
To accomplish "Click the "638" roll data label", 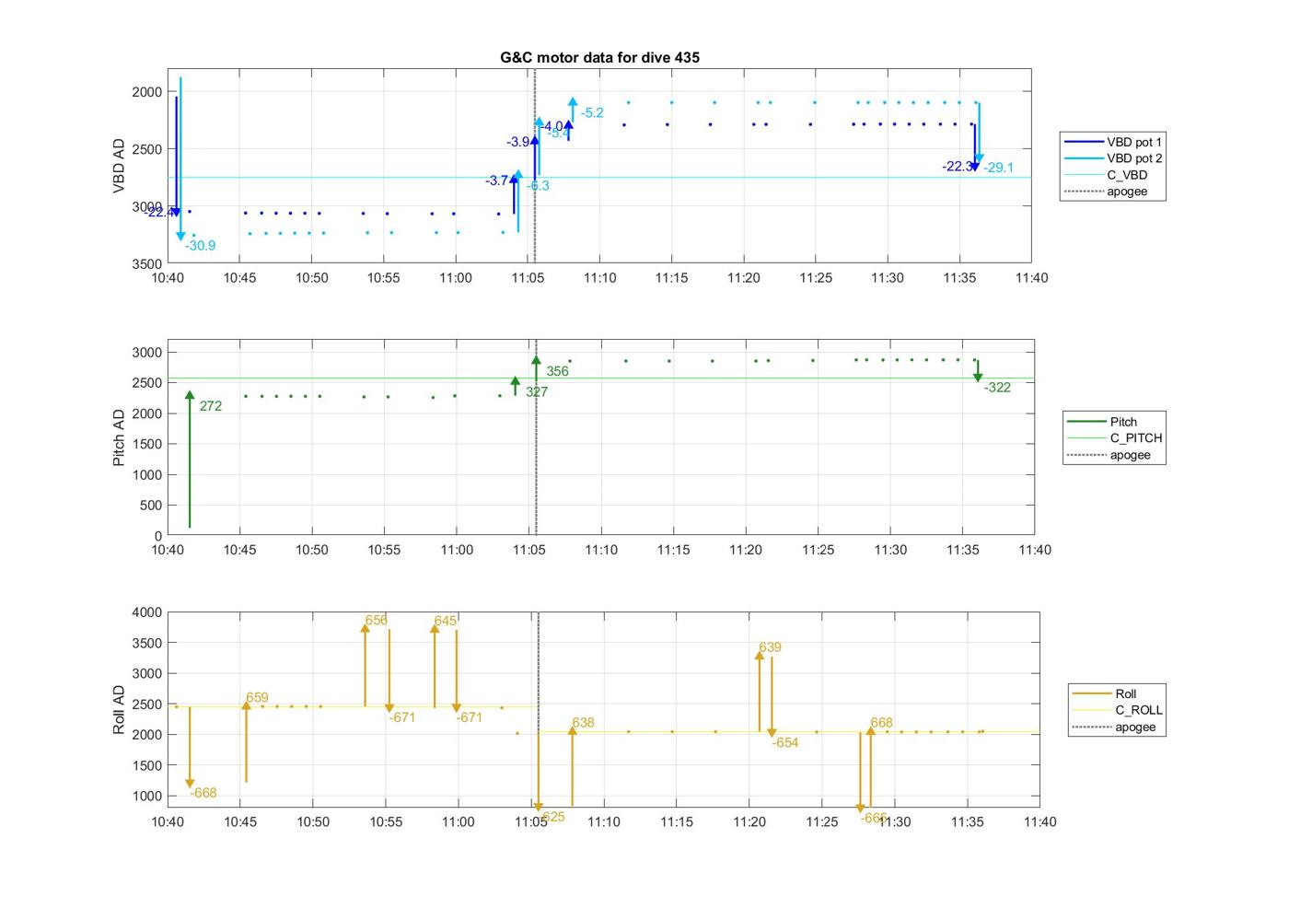I will pos(583,724).
